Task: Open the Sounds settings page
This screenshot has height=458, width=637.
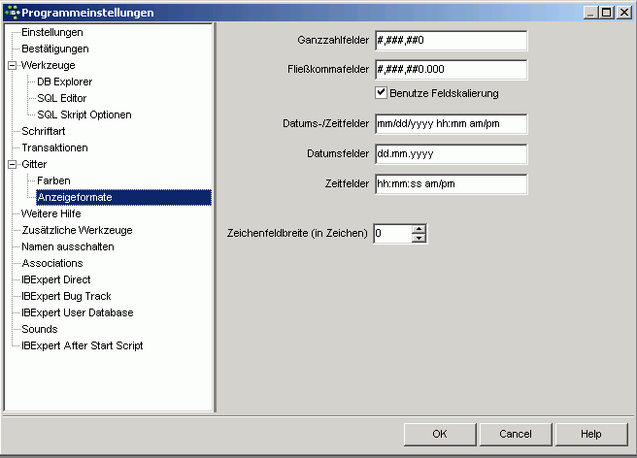Action: (40, 329)
